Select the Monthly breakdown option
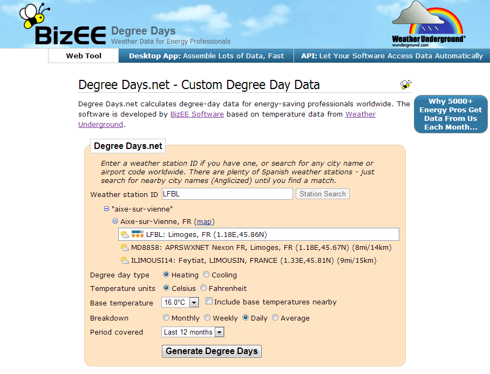The width and height of the screenshot is (490, 374). point(166,317)
